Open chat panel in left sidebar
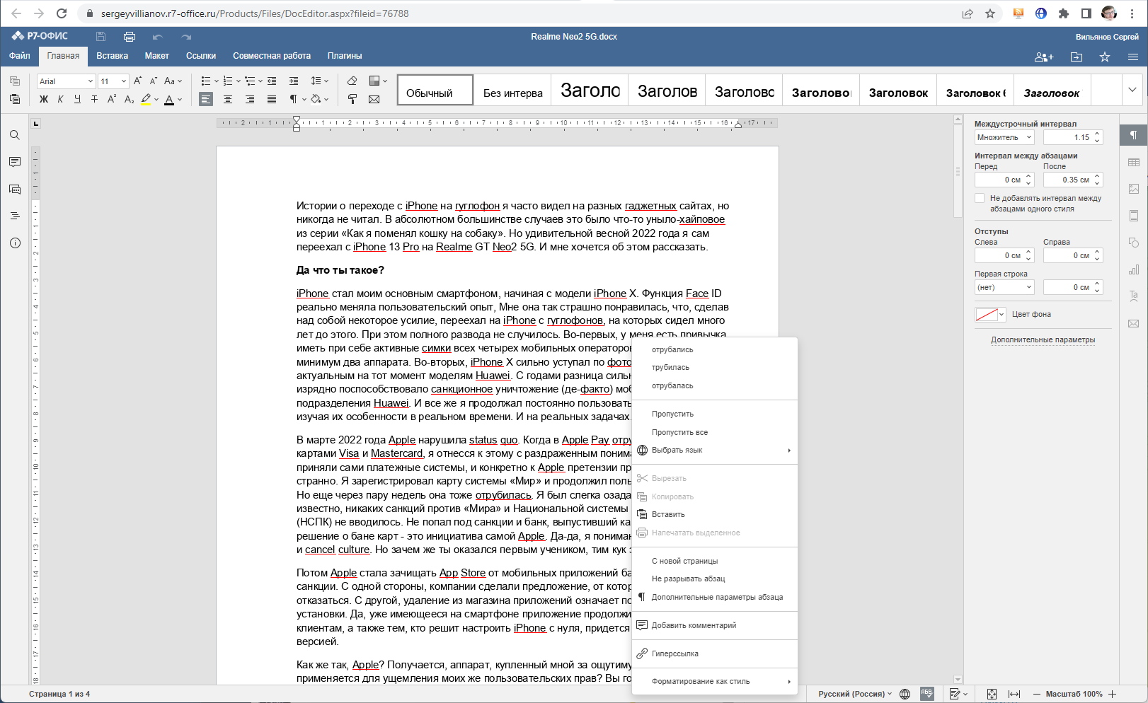Viewport: 1148px width, 703px height. (x=15, y=189)
